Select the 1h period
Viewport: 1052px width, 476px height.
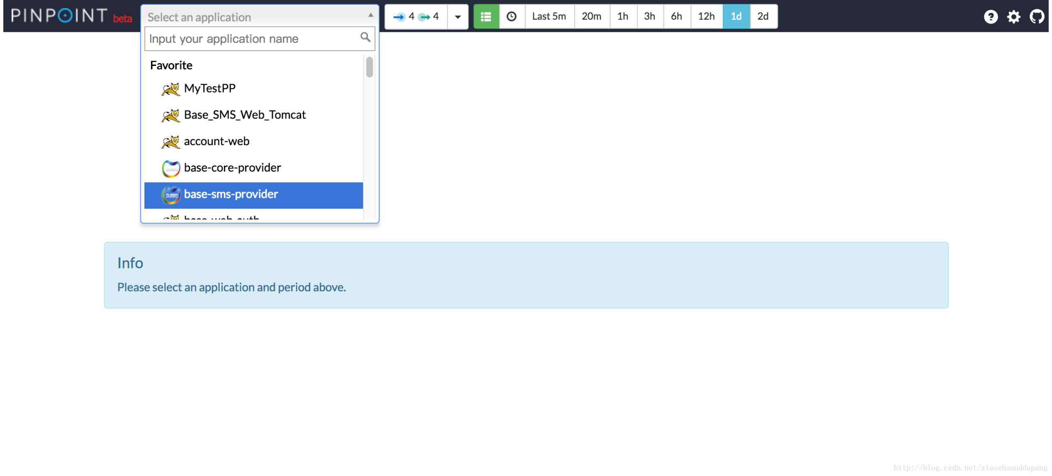pyautogui.click(x=623, y=17)
